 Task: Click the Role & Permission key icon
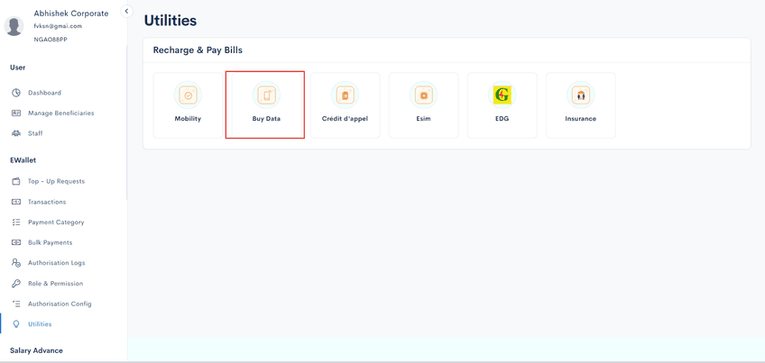pyautogui.click(x=16, y=284)
